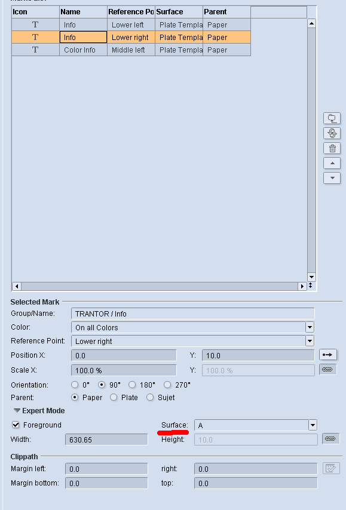
Task: Click the Width field
Action: click(x=106, y=440)
